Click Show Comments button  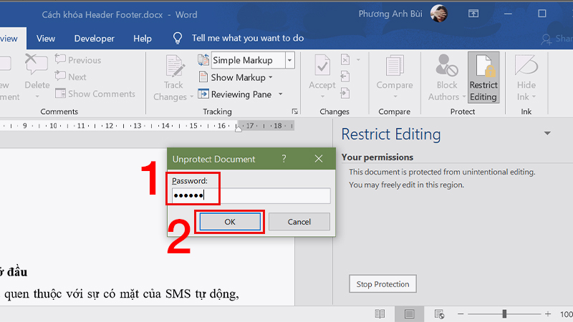point(95,94)
